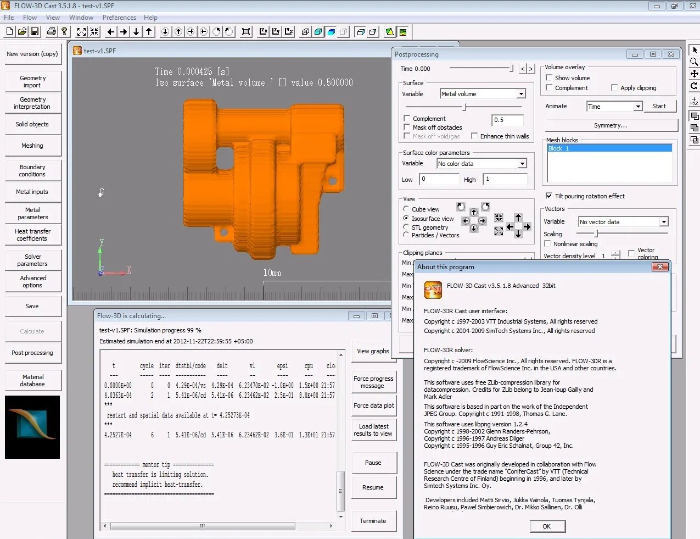700x539 pixels.
Task: Enable Apply clipping checkbox
Action: click(x=614, y=88)
